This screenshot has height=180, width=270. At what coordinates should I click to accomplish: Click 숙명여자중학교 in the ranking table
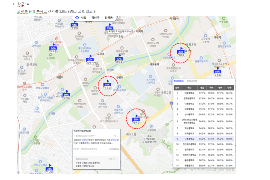pyautogui.click(x=189, y=155)
